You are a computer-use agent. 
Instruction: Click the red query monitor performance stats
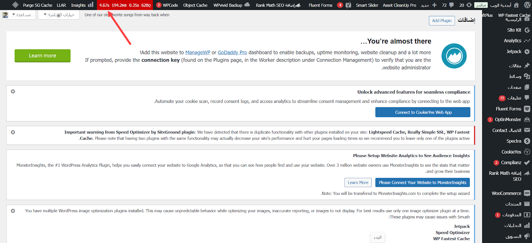tap(125, 5)
